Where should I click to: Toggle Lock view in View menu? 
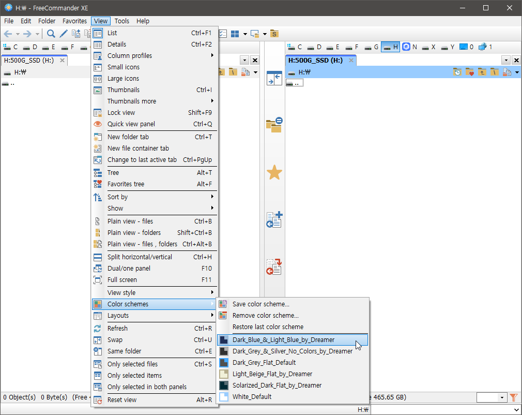[x=155, y=113]
